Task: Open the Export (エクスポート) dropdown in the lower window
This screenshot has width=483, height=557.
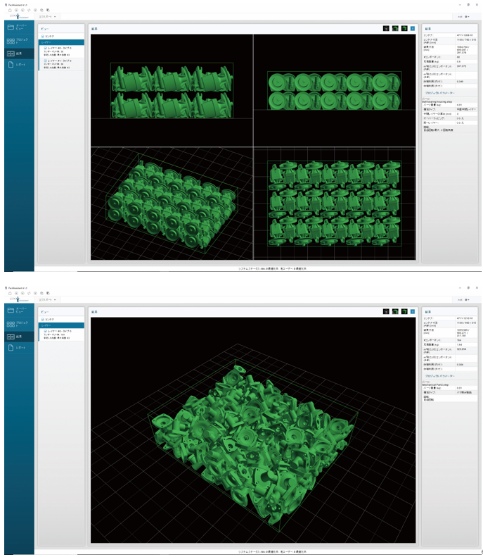Action: coord(48,299)
